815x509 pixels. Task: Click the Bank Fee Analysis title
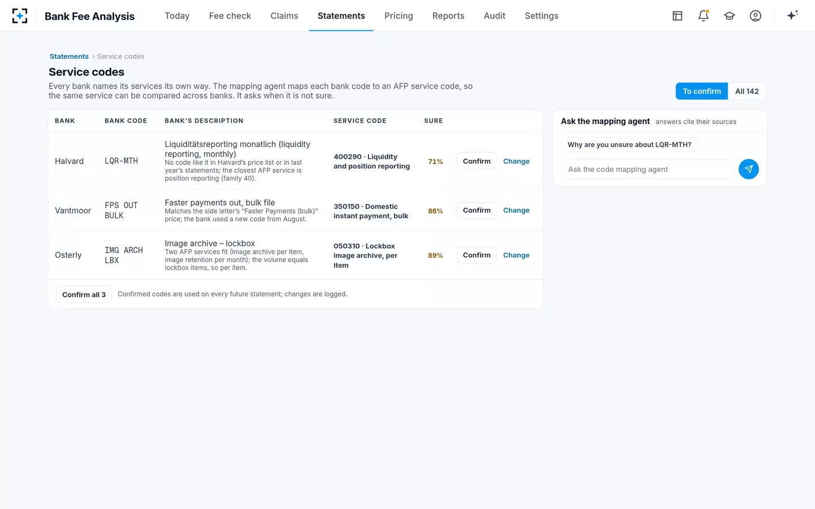click(x=89, y=16)
